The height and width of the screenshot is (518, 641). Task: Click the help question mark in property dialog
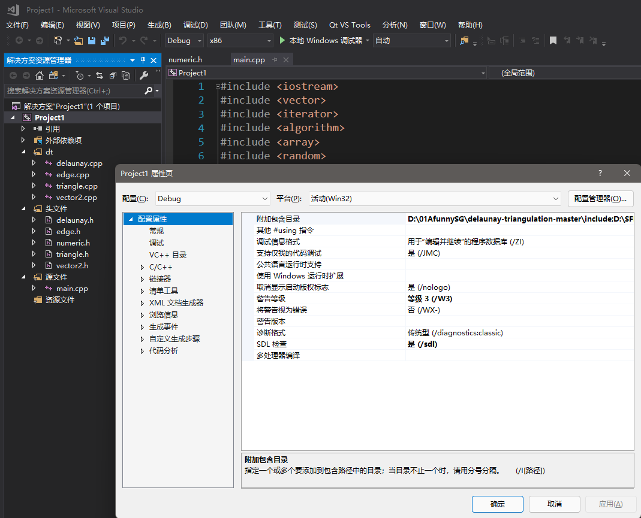tap(600, 173)
